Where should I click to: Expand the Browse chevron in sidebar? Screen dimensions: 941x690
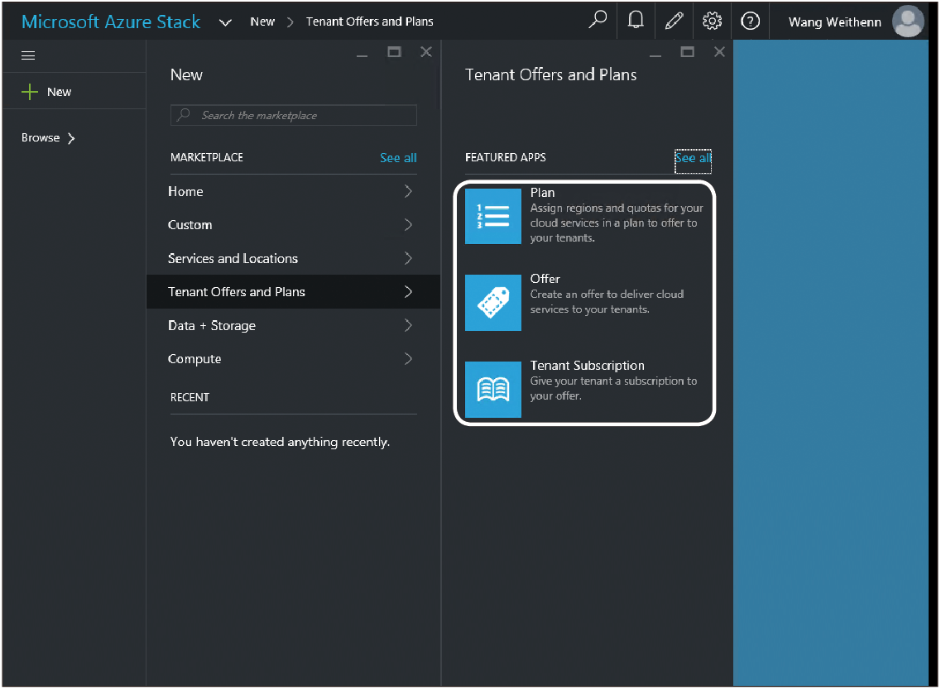tap(71, 138)
